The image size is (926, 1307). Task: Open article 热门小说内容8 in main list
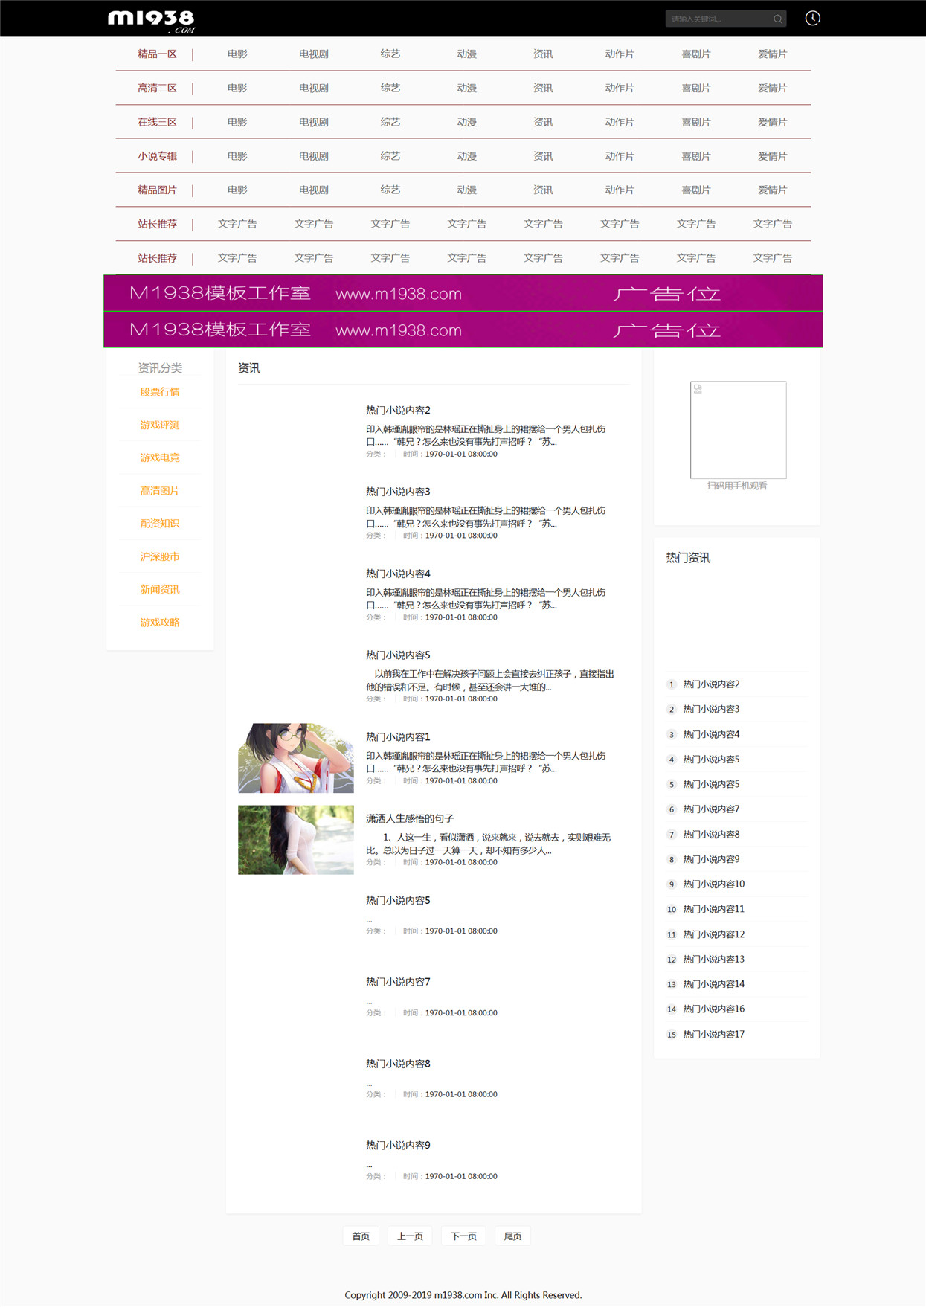[398, 1064]
